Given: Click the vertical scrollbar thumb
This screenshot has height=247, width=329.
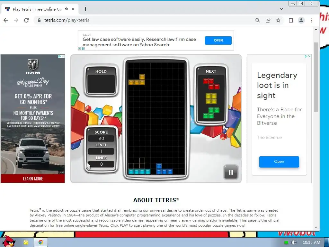Looking at the screenshot, I should [x=316, y=77].
